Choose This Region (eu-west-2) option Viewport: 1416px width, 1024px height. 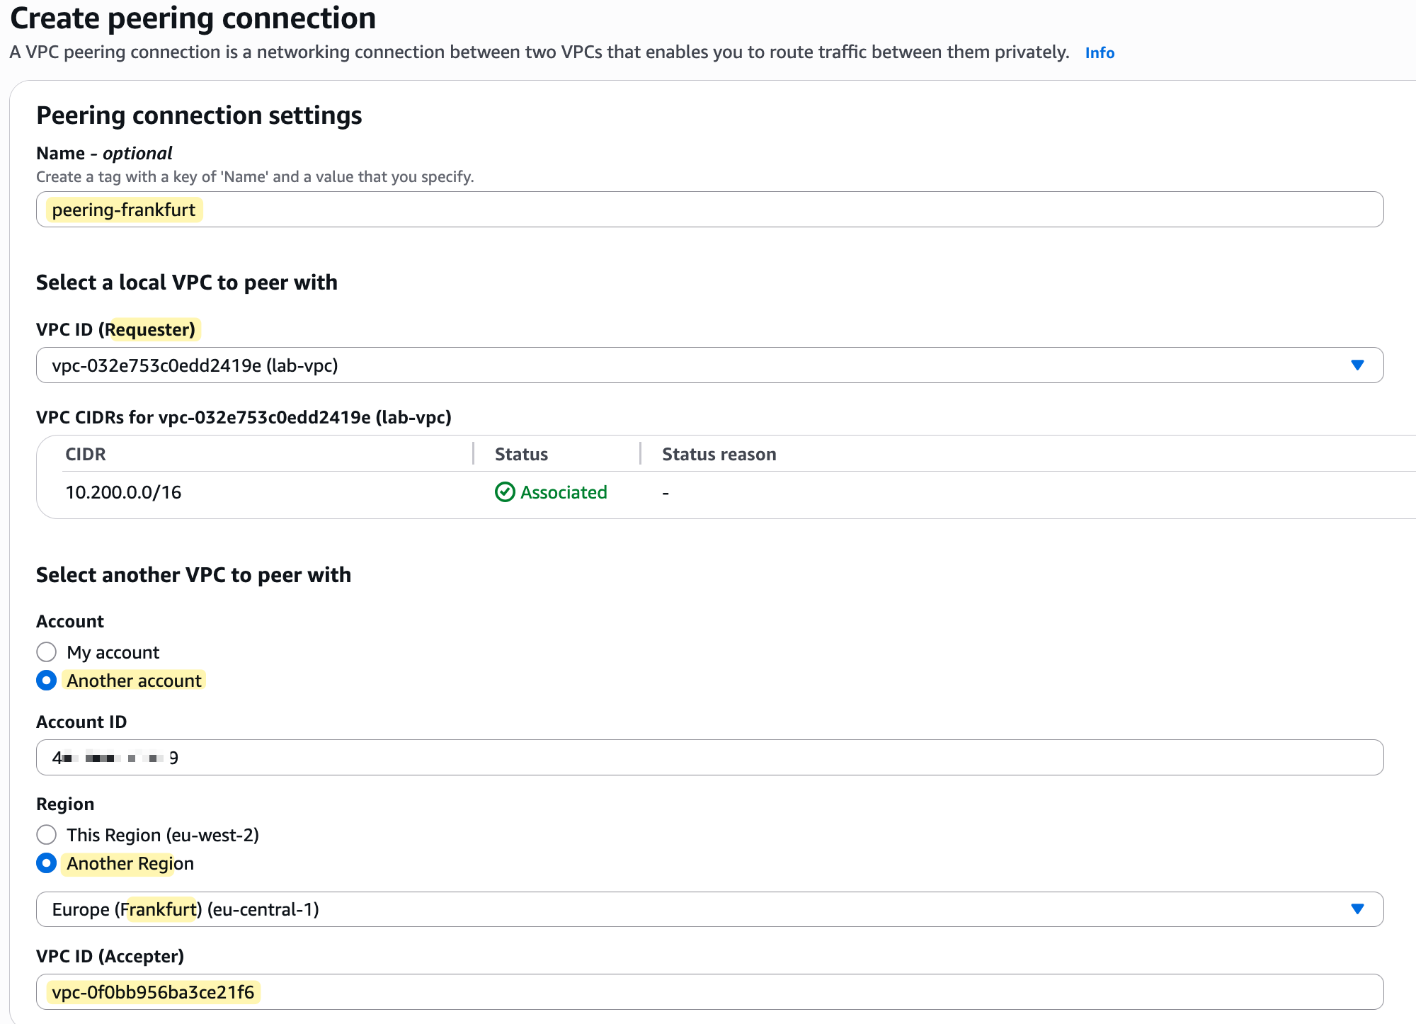coord(47,835)
